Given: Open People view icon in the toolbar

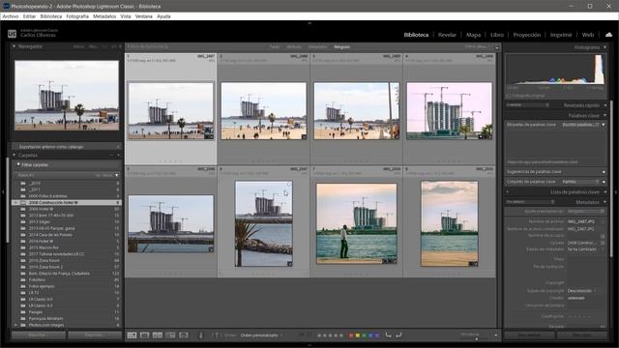Looking at the screenshot, I should (x=184, y=335).
